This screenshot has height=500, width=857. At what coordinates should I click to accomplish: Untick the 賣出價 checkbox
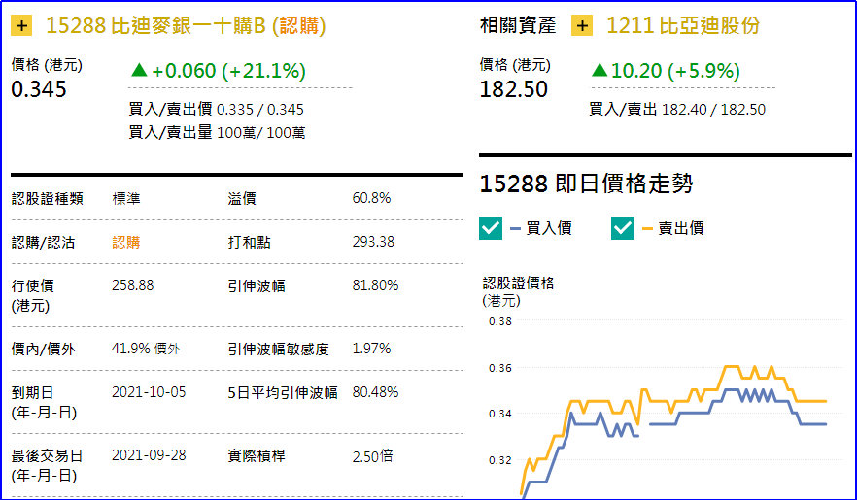tap(623, 228)
